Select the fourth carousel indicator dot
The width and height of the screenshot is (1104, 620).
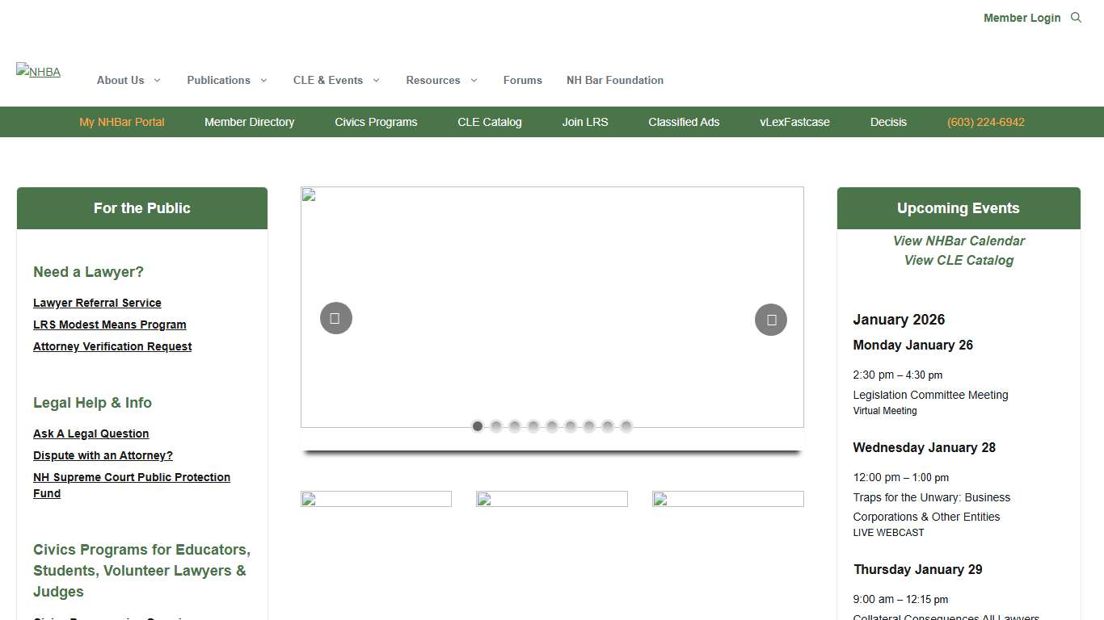(x=533, y=426)
